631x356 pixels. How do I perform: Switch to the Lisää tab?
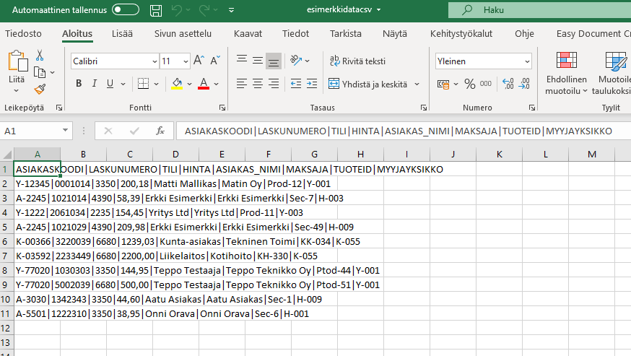point(122,33)
